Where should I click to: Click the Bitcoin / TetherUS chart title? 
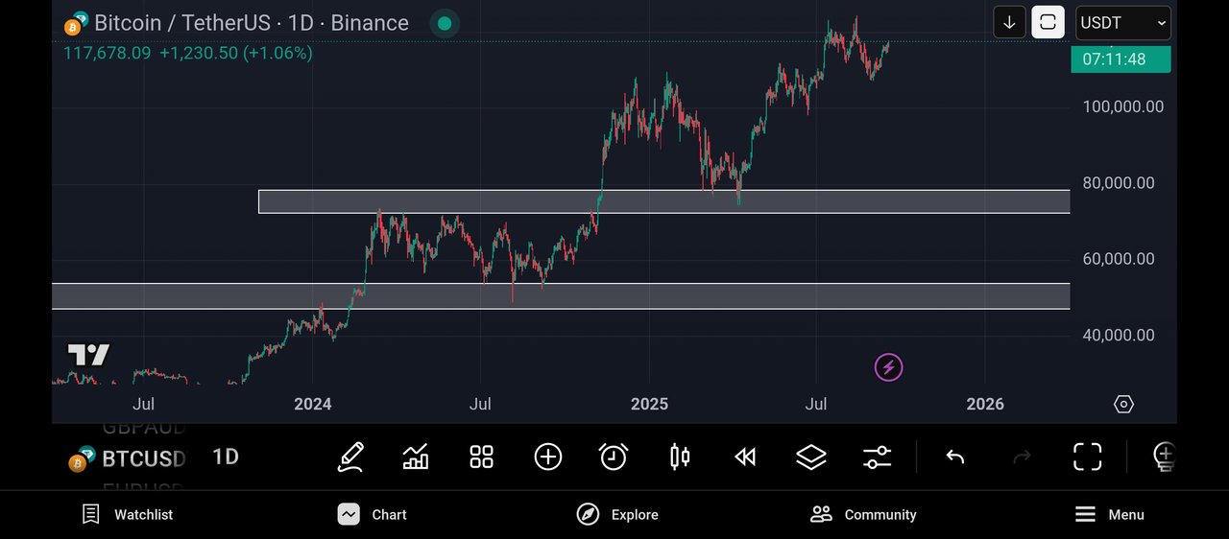coord(252,23)
